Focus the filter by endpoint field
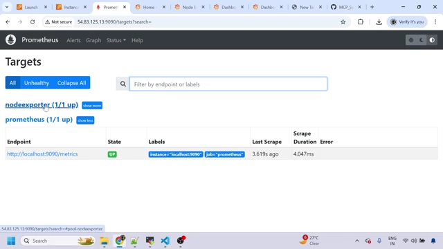The width and height of the screenshot is (443, 249). coord(228,84)
